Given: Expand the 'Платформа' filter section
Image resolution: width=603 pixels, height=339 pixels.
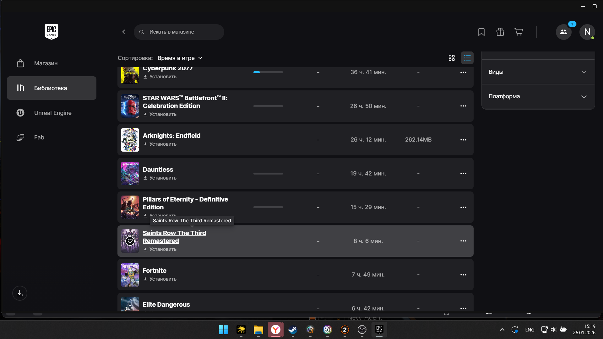Looking at the screenshot, I should point(538,96).
